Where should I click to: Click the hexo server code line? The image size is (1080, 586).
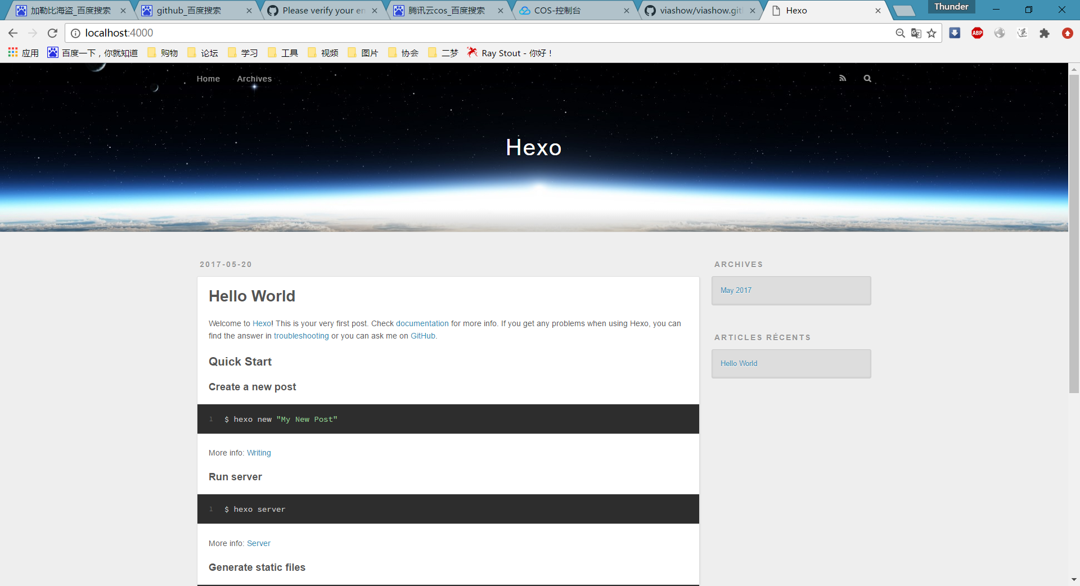click(x=255, y=509)
